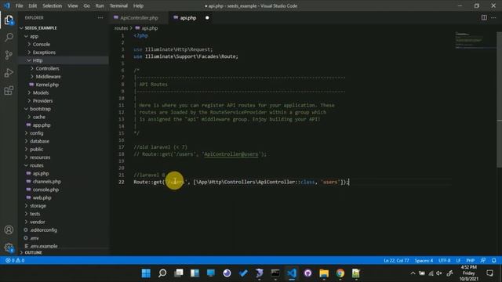This screenshot has height=282, width=502.
Task: Click routes breadcrumb segment
Action: [x=121, y=28]
